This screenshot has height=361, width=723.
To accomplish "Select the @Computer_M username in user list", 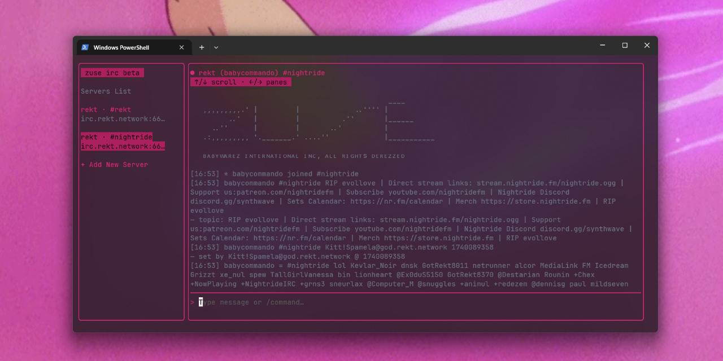I will pos(390,284).
